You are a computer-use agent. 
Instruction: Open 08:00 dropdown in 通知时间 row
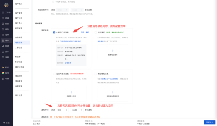click(x=77, y=110)
